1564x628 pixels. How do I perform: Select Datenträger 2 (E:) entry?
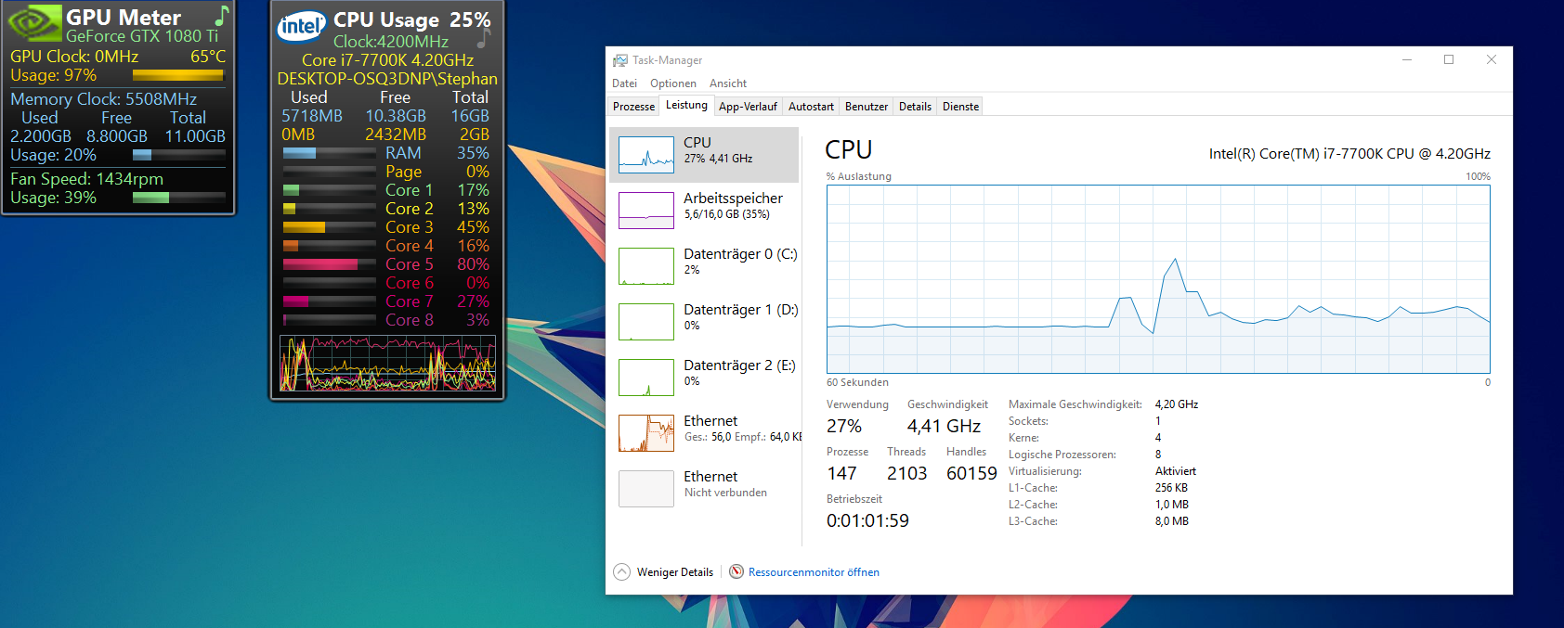point(704,378)
